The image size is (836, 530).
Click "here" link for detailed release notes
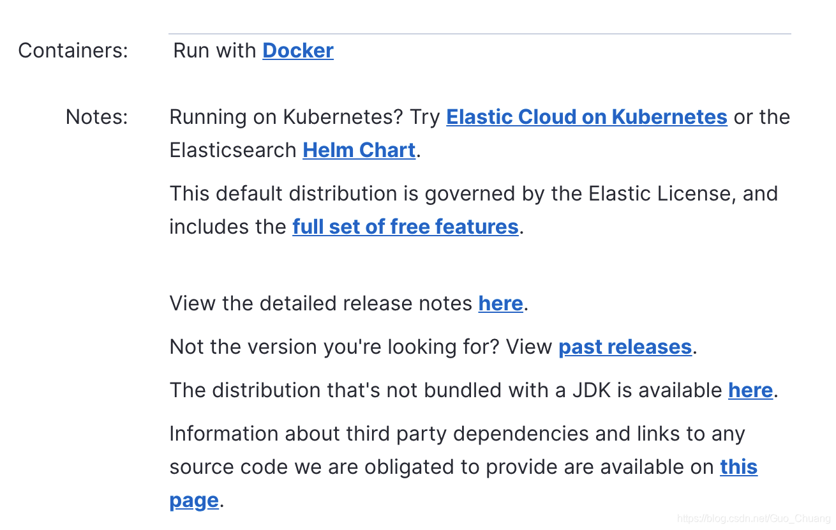tap(501, 303)
